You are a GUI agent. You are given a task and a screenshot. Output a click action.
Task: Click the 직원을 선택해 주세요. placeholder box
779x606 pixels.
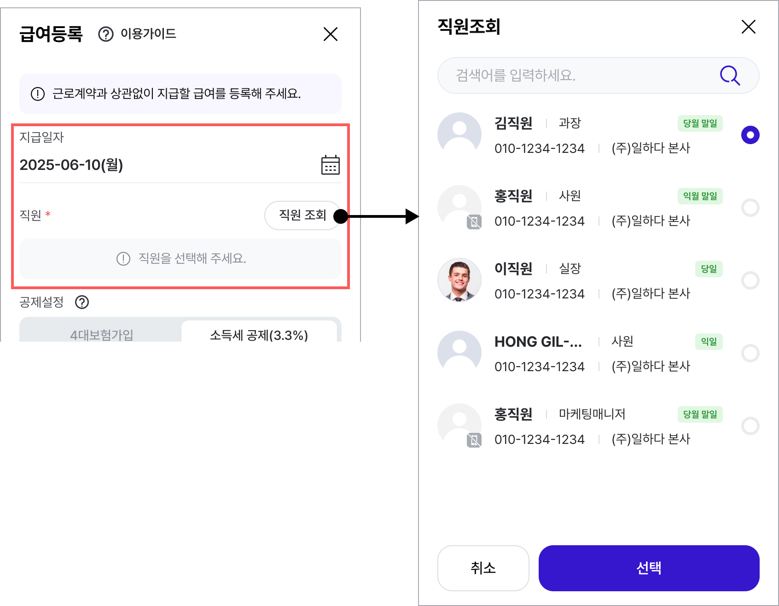pos(180,259)
